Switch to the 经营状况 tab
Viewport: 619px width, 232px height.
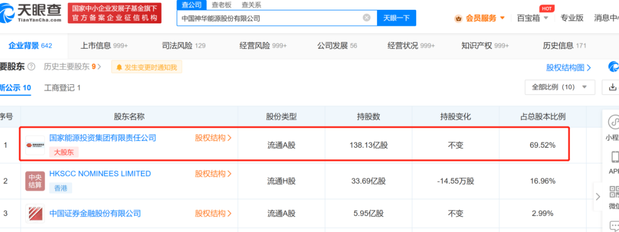coord(411,46)
